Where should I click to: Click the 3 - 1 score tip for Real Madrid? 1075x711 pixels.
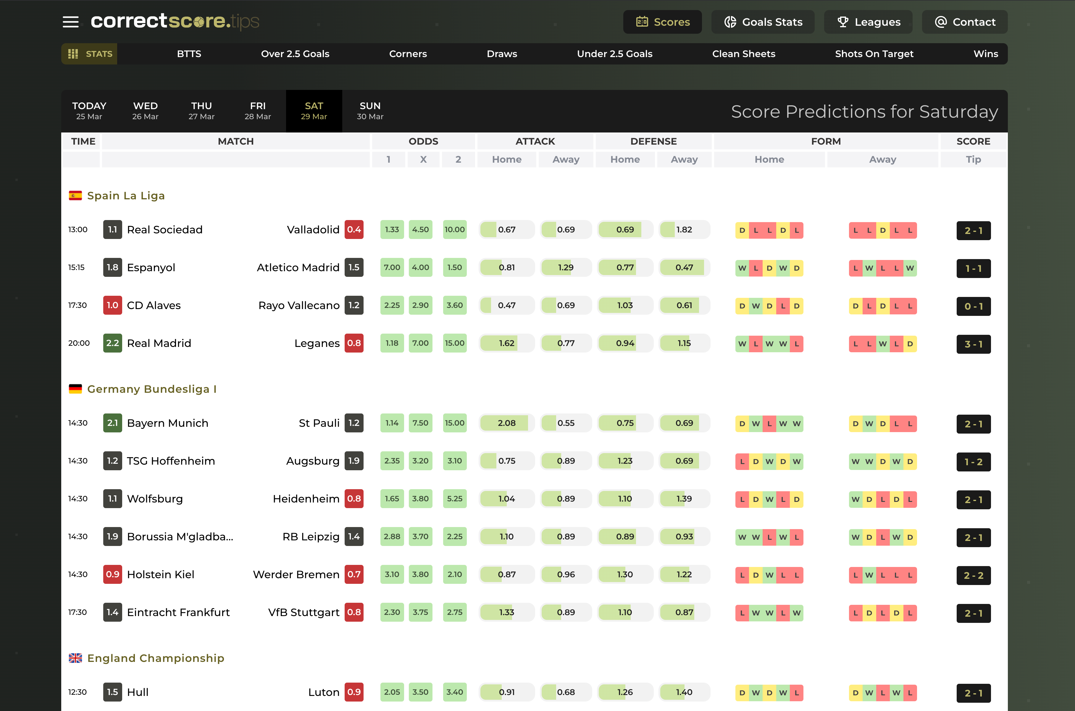[x=974, y=344]
